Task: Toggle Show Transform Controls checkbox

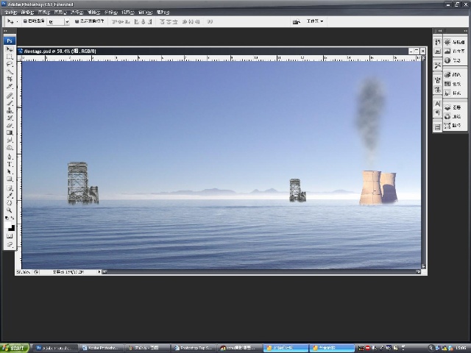Action: 77,21
